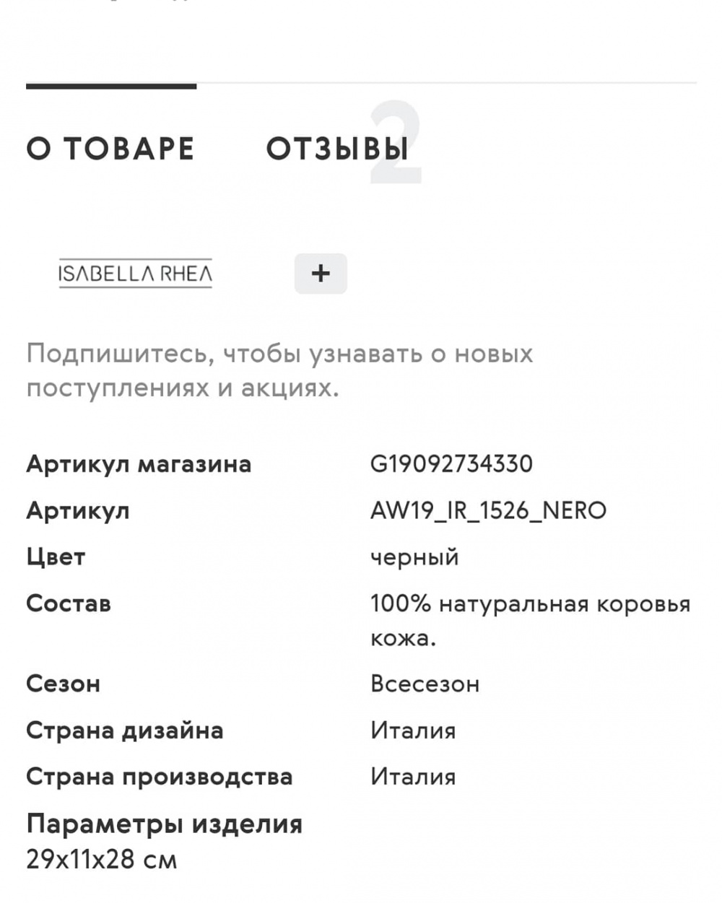Image resolution: width=722 pixels, height=903 pixels.
Task: Open the Isabella Rhea brand logo
Action: [x=135, y=274]
